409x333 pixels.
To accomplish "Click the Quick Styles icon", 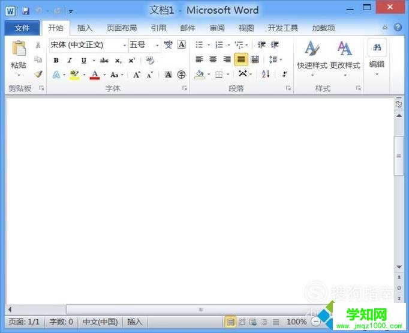I will (312, 48).
